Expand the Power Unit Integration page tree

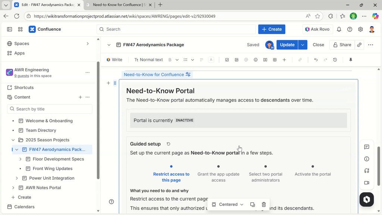click(x=17, y=178)
